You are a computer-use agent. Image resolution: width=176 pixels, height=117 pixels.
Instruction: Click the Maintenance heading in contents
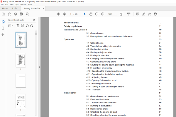[70, 93]
